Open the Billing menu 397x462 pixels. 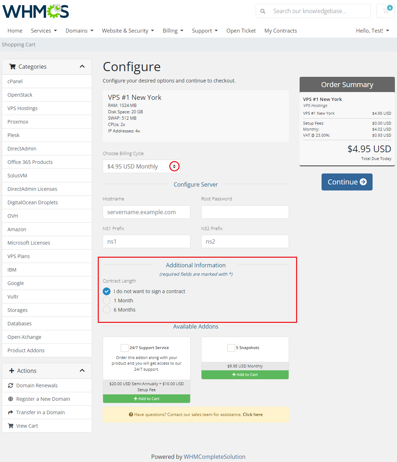[x=173, y=31]
